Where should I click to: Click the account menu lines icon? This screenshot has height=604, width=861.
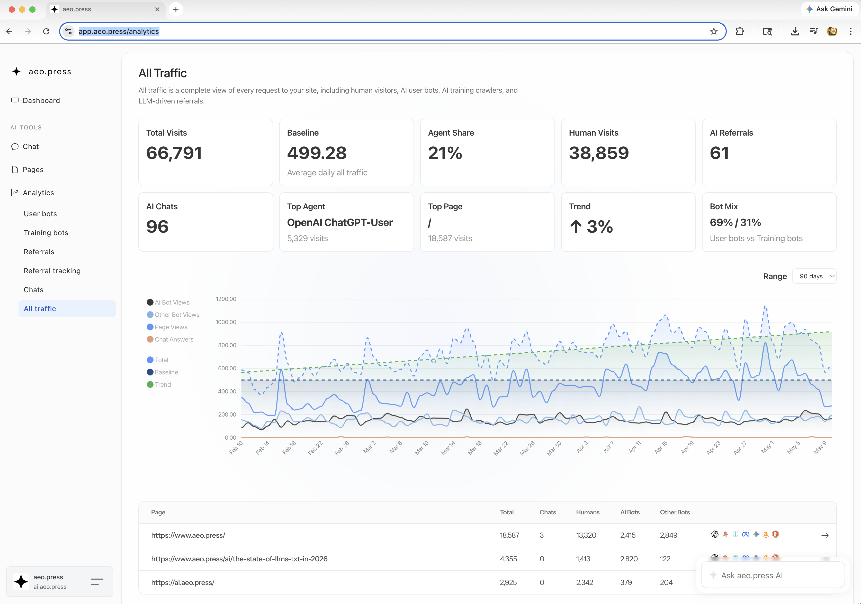(97, 582)
